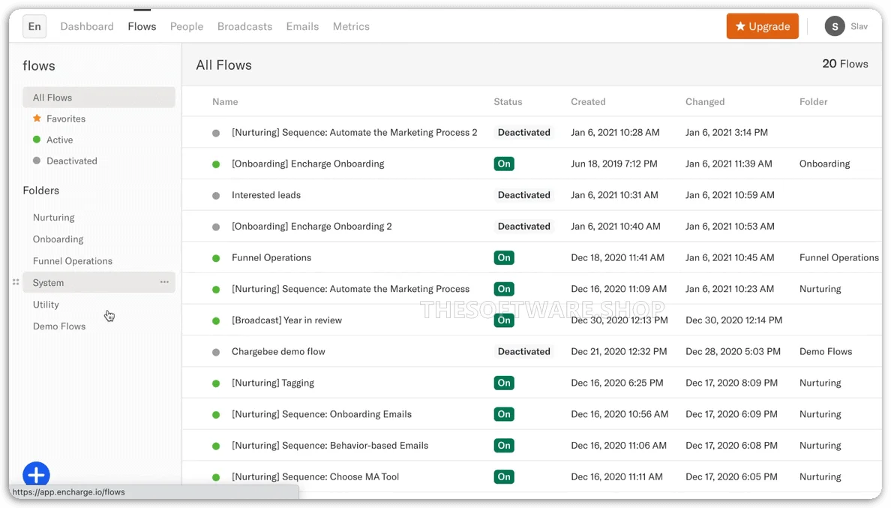Image resolution: width=891 pixels, height=508 pixels.
Task: Open the [Nurturing] Tagging flow
Action: (273, 383)
